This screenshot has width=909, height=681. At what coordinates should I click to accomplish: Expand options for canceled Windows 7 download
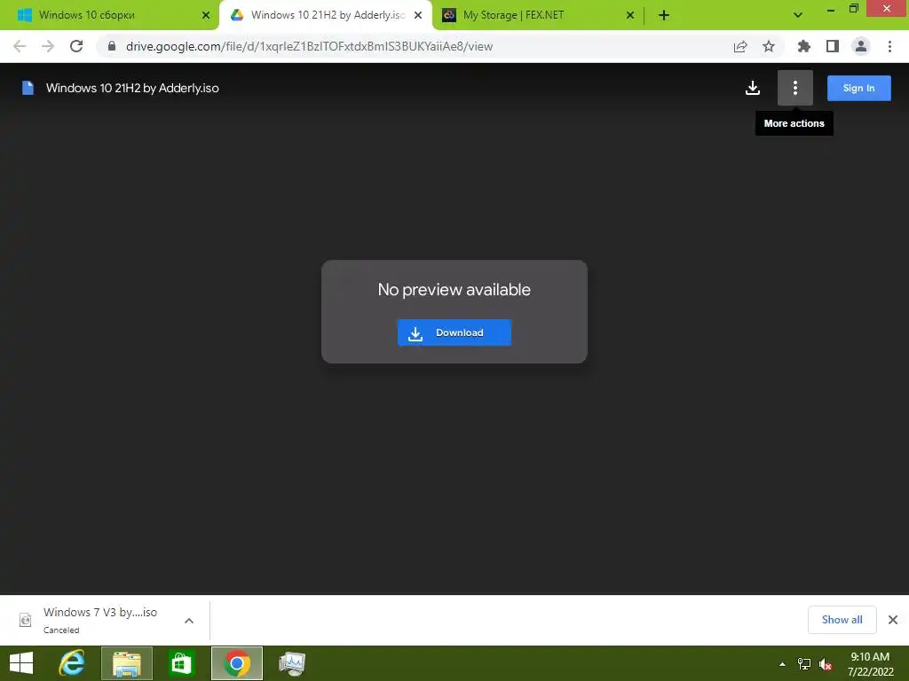189,621
